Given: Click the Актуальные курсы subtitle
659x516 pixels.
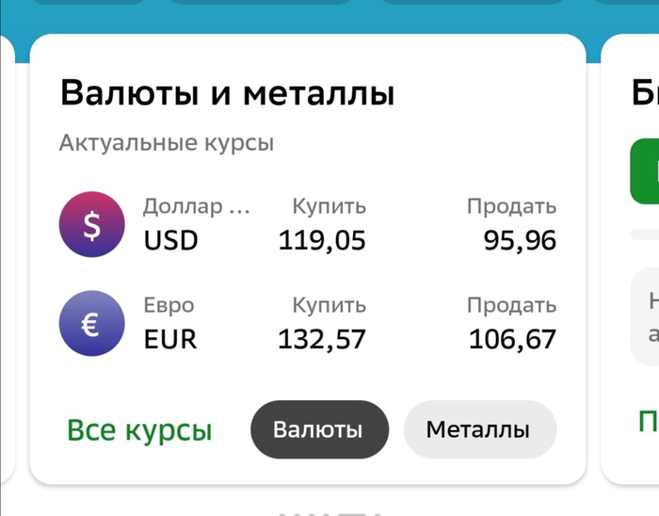Looking at the screenshot, I should point(166,143).
